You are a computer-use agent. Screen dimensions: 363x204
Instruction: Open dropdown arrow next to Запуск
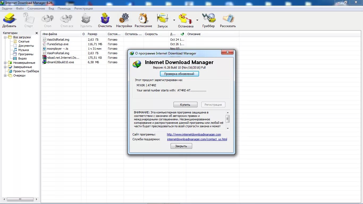click(x=174, y=20)
